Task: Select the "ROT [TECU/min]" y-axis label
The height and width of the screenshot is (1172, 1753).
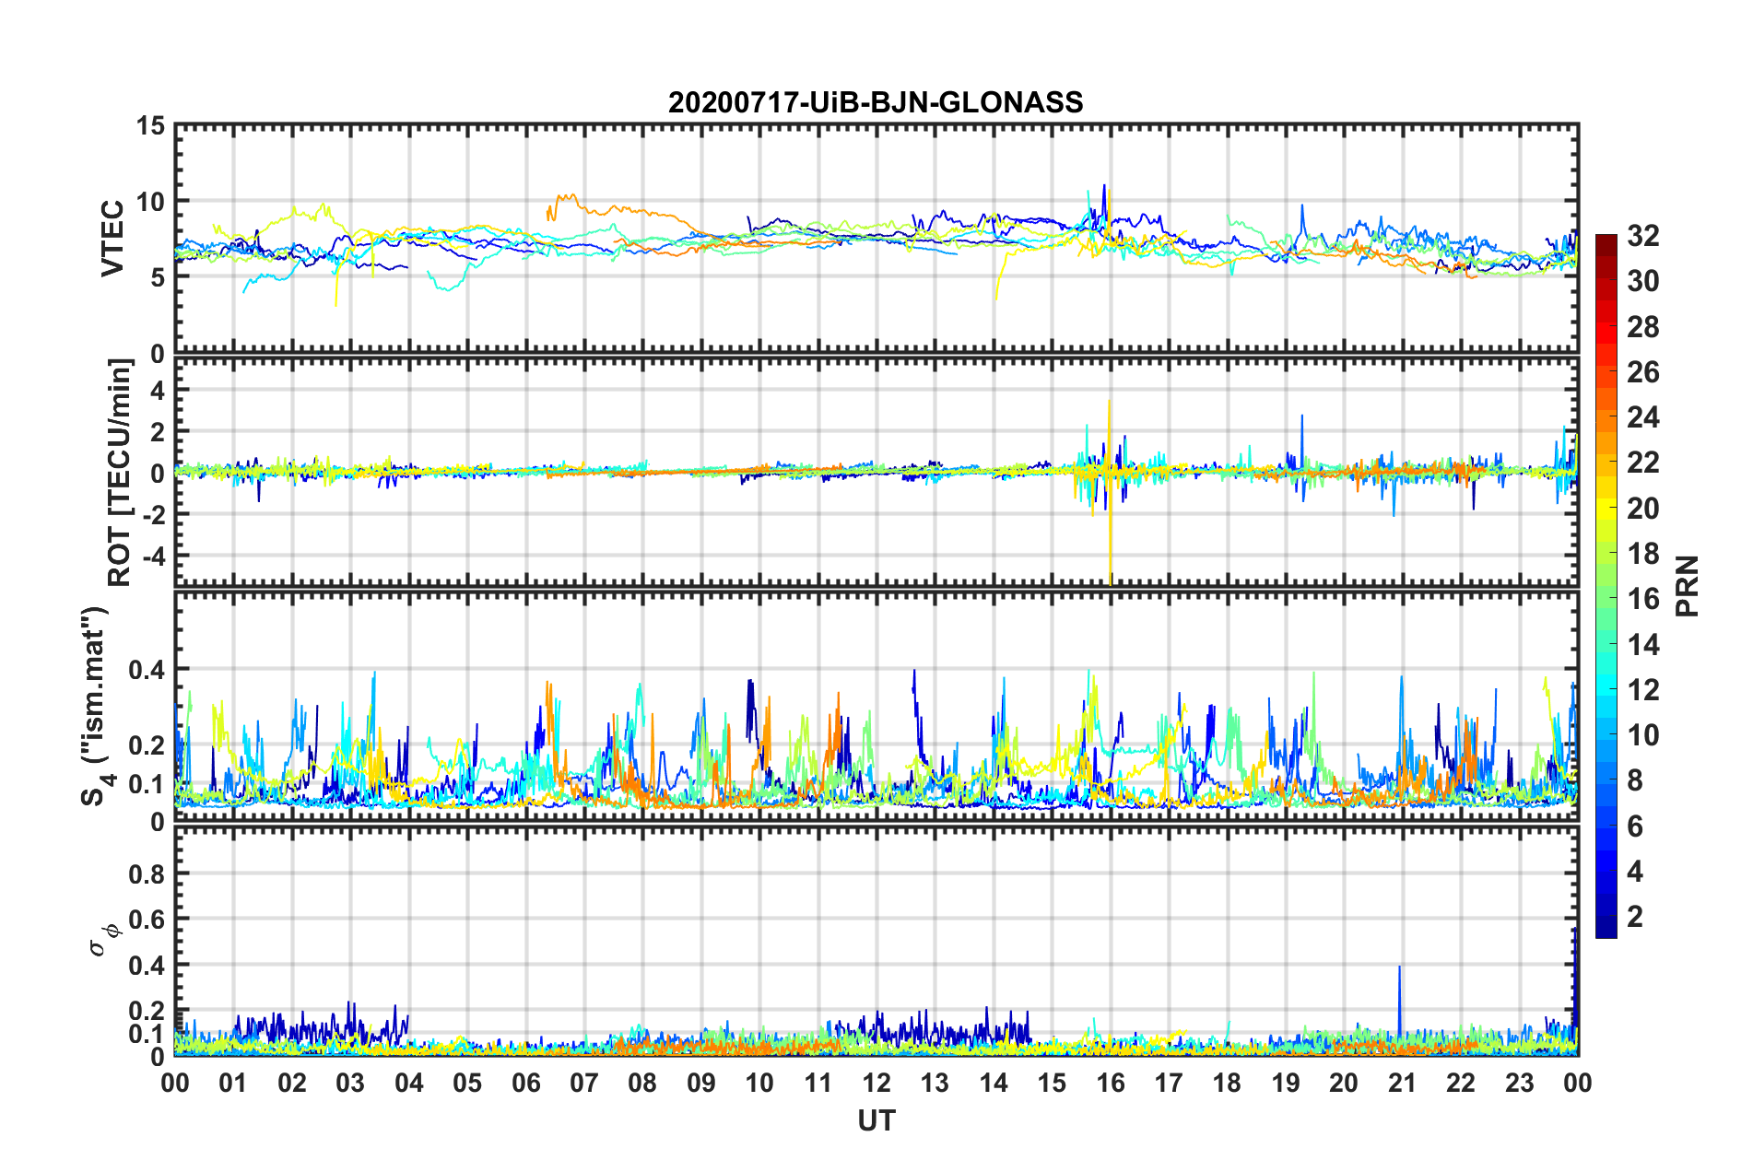Action: 120,473
